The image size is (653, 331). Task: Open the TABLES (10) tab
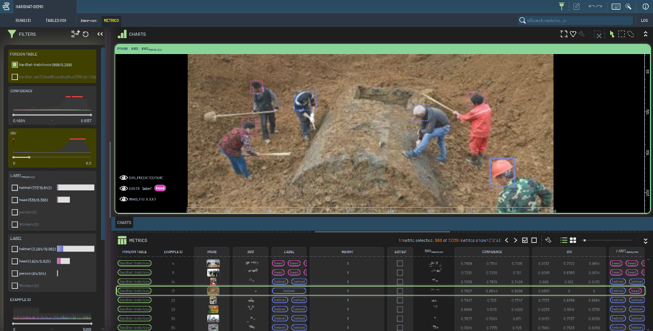[x=56, y=20]
